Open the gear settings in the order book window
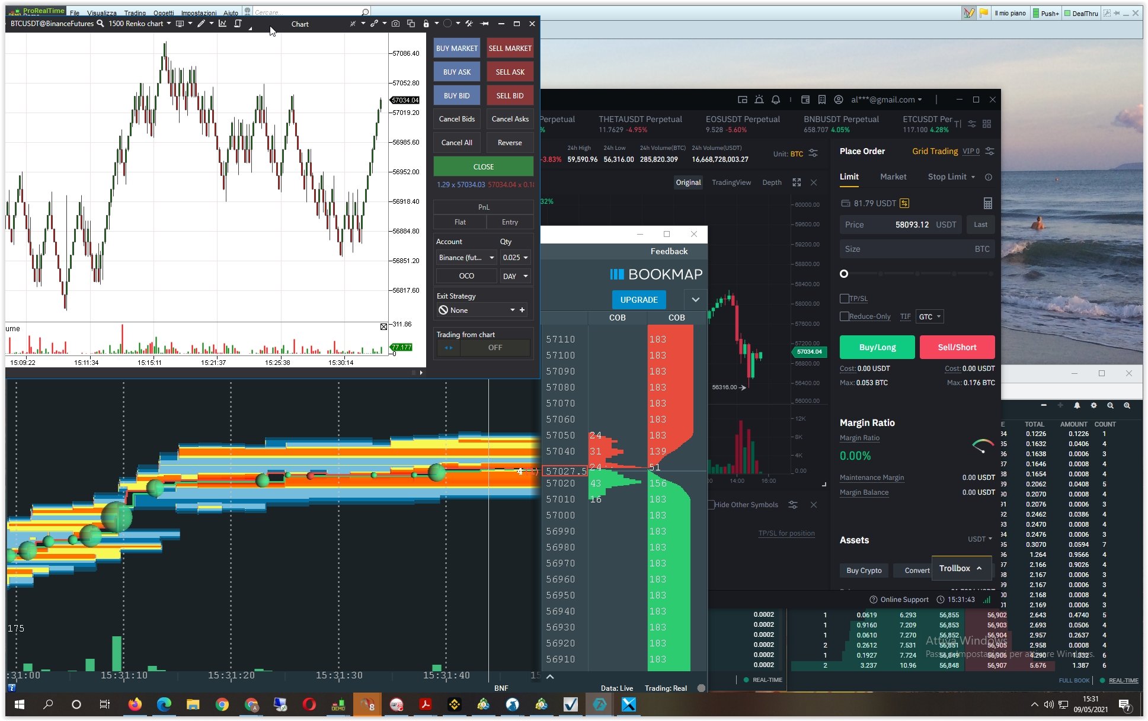Screen dimensions: 1148x721 tap(1093, 406)
